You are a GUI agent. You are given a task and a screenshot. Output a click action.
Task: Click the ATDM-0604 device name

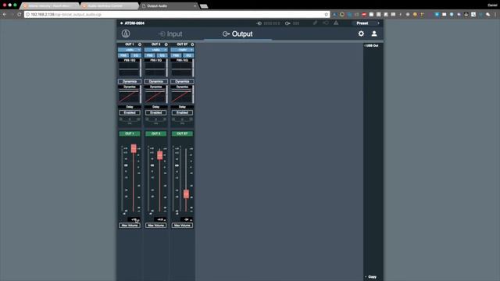point(134,23)
